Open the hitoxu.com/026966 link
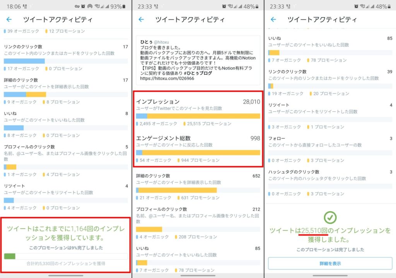 click(167, 78)
